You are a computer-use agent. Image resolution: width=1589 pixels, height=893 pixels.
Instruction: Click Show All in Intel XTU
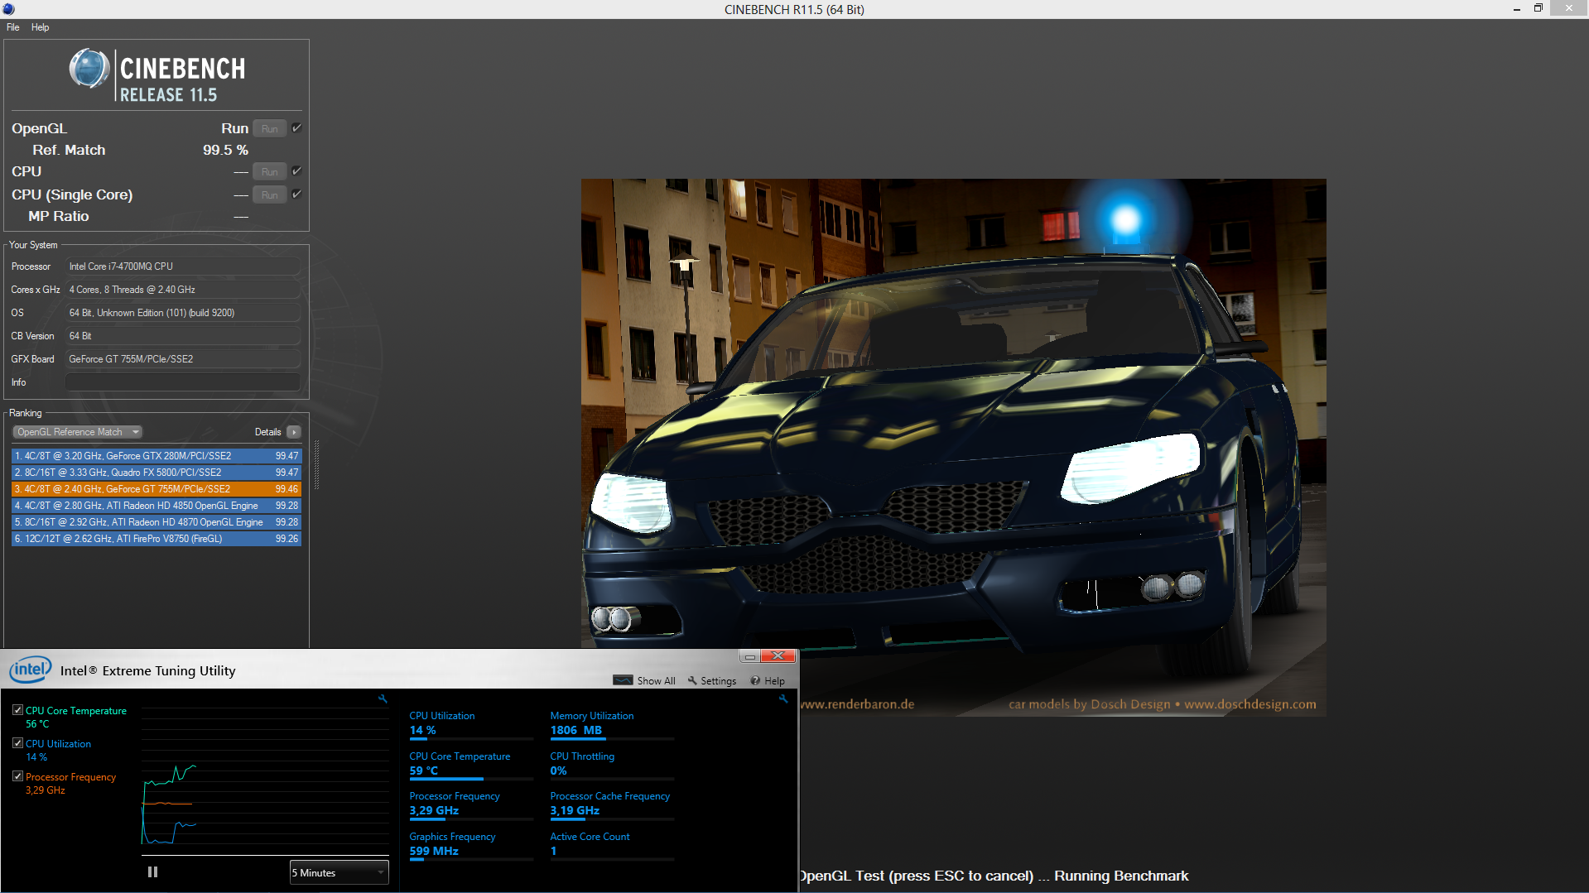click(656, 681)
